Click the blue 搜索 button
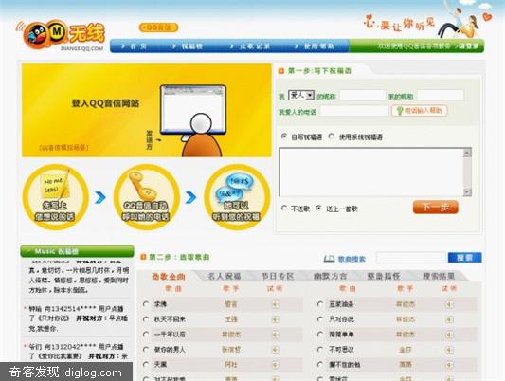This screenshot has width=505, height=381. tap(465, 258)
